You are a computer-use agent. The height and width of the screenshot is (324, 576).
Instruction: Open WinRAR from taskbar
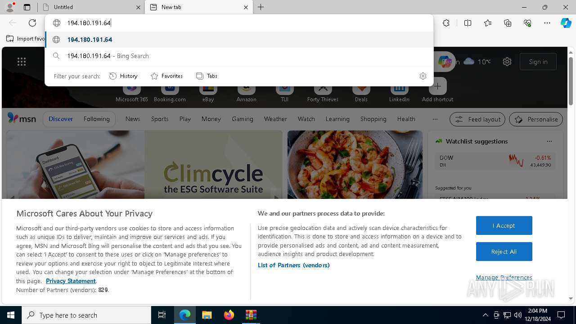[251, 315]
